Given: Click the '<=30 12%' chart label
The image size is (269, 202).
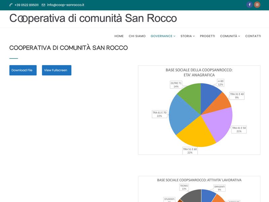Looking at the screenshot, I should pos(221,83).
